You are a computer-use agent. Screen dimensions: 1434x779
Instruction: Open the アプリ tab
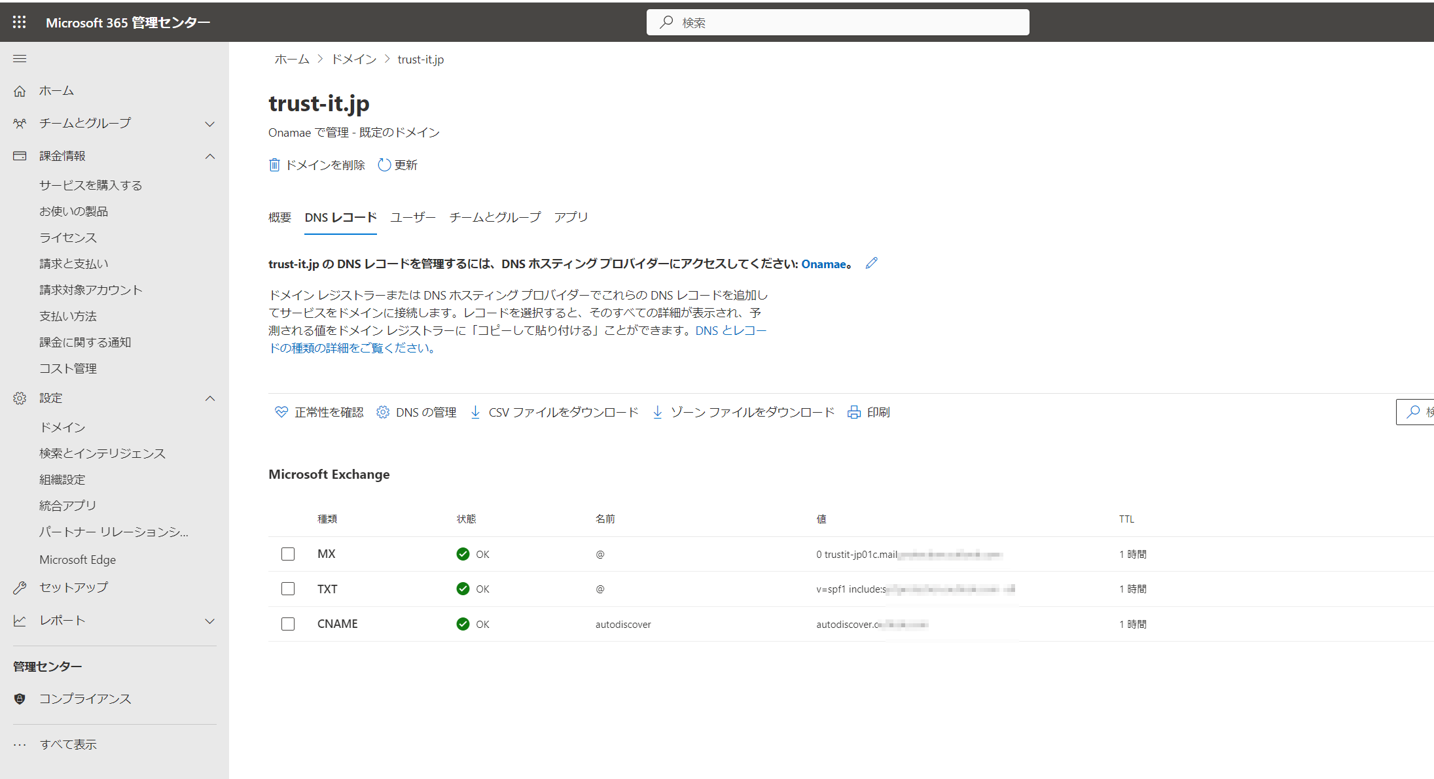coord(571,217)
